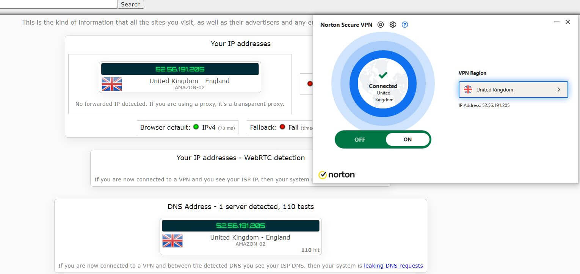The image size is (580, 274).
Task: Click the 110 hit count
Action: coord(310,250)
